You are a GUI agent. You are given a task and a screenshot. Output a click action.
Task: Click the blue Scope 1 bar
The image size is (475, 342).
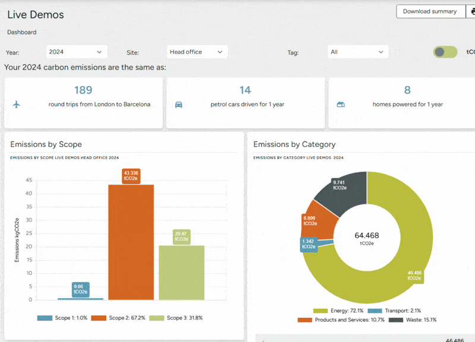pyautogui.click(x=81, y=299)
